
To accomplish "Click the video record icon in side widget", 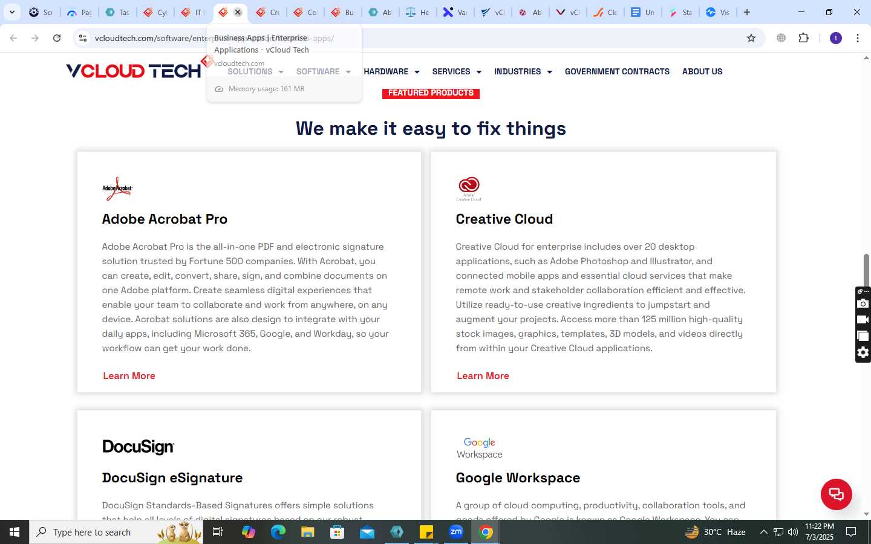I will pyautogui.click(x=863, y=320).
